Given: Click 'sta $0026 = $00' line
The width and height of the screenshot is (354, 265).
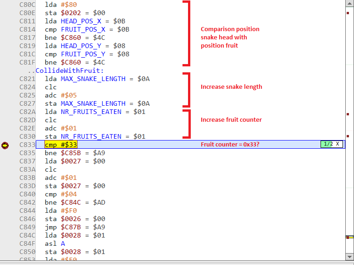Looking at the screenshot, I should click(75, 219).
